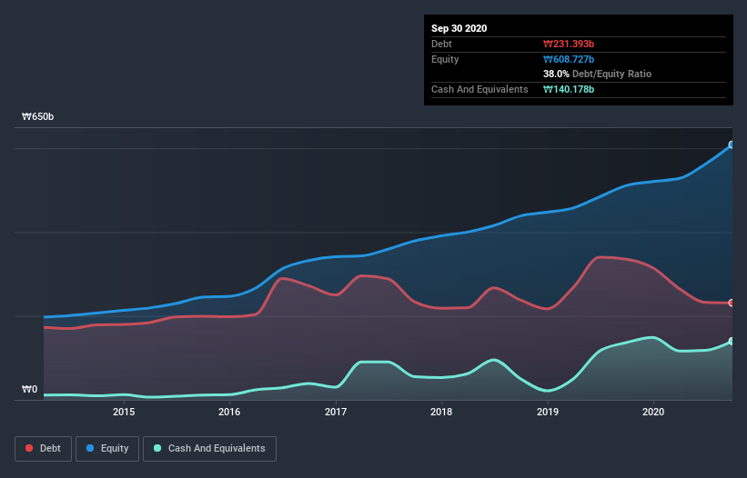Click the 38.0% Debt/Equity Ratio text
The height and width of the screenshot is (478, 747).
[598, 74]
